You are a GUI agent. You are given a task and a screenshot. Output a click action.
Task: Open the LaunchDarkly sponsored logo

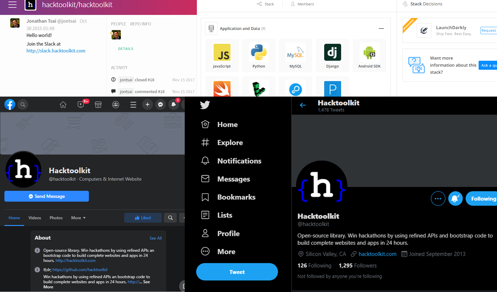tap(424, 30)
